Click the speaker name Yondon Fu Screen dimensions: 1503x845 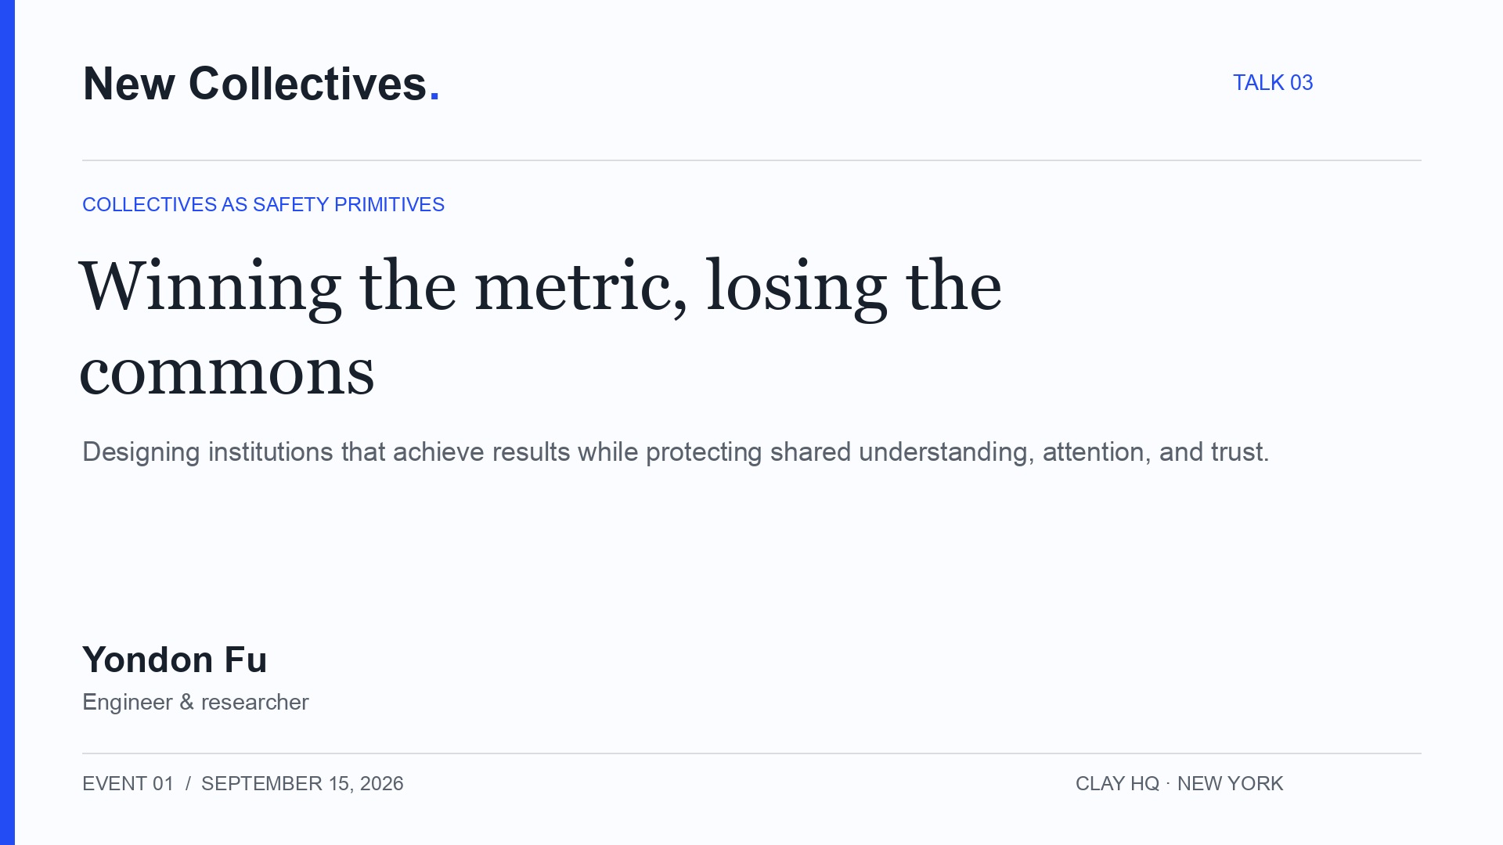(x=175, y=660)
